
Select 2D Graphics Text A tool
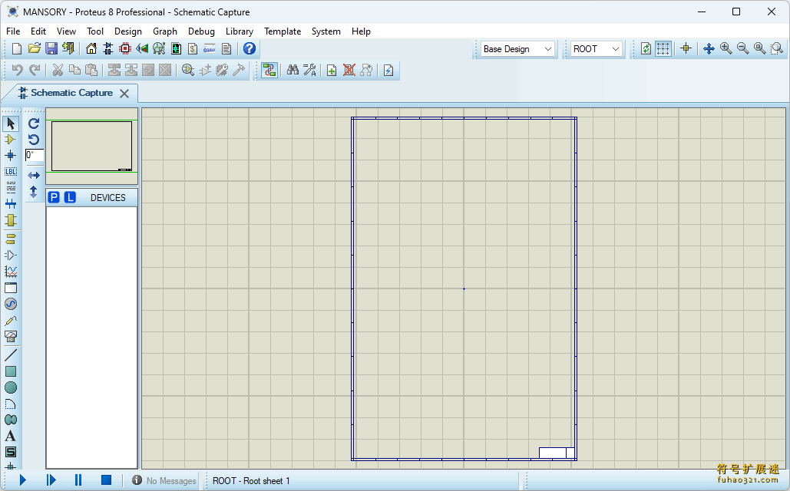(x=11, y=436)
